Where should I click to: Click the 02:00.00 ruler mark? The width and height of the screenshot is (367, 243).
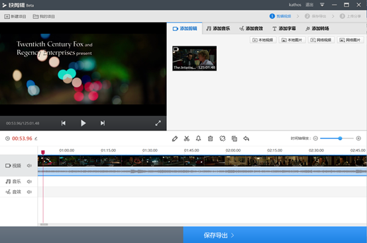pyautogui.click(x=233, y=150)
